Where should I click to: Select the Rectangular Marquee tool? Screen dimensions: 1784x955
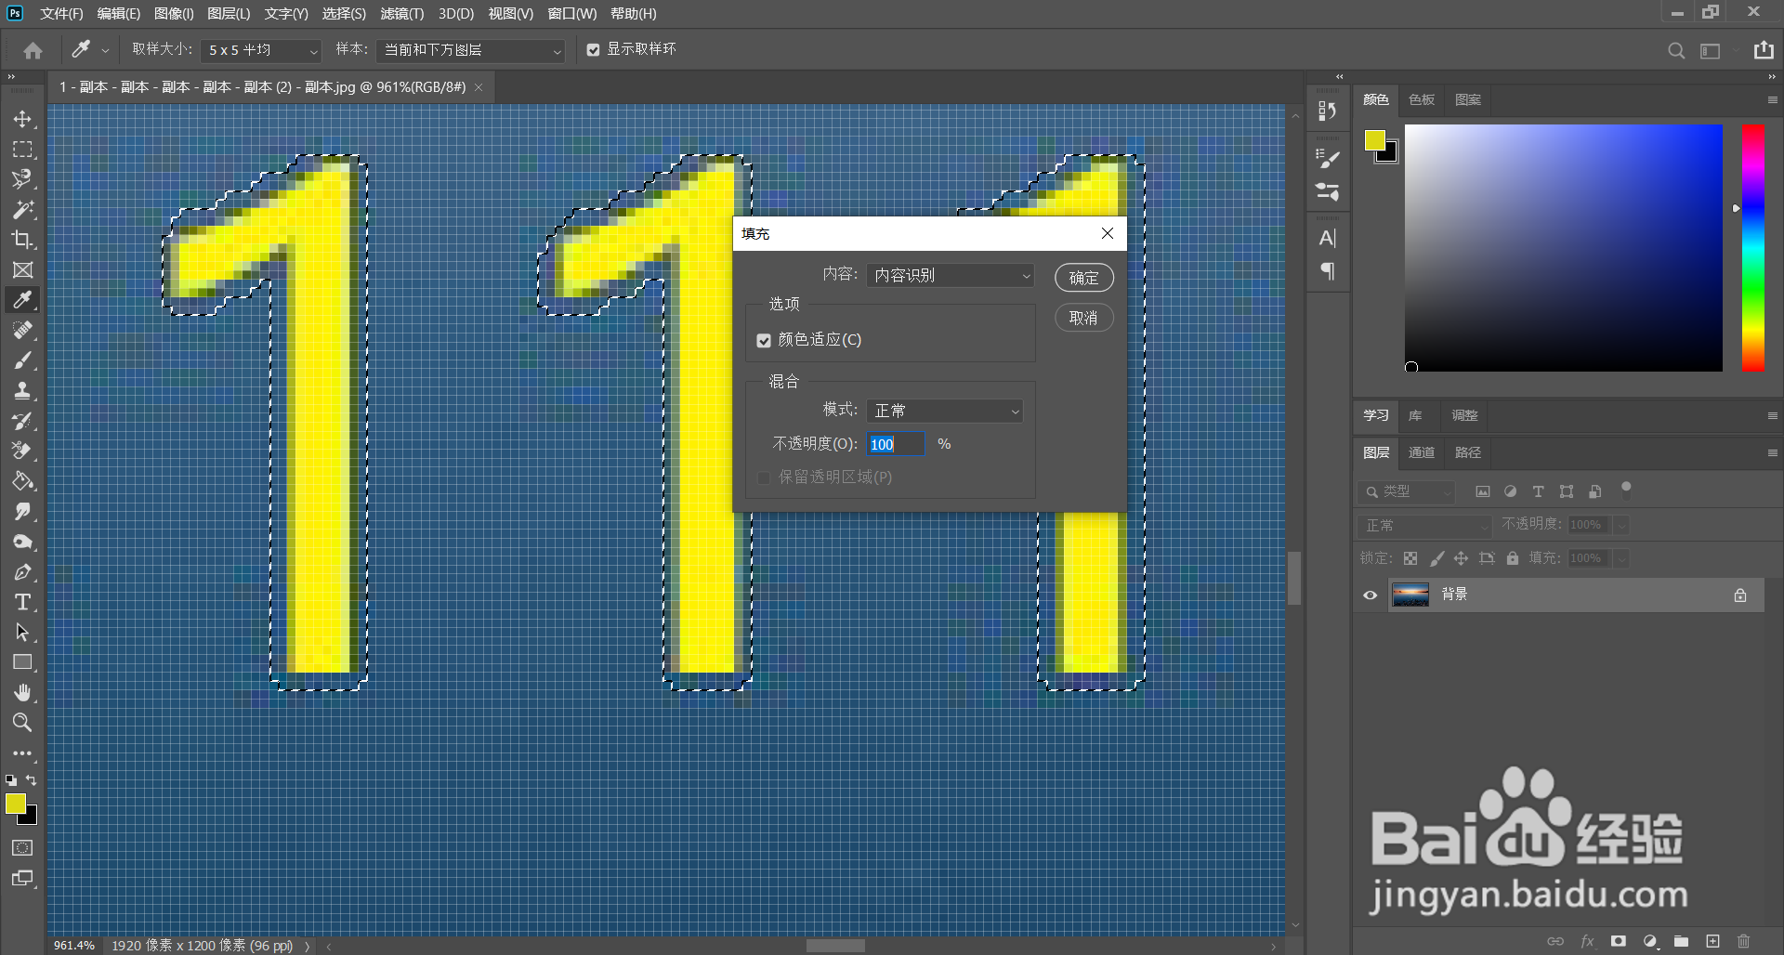pos(22,150)
